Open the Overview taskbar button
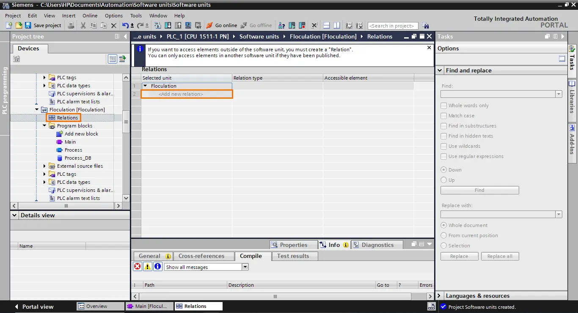The image size is (578, 313). point(100,306)
